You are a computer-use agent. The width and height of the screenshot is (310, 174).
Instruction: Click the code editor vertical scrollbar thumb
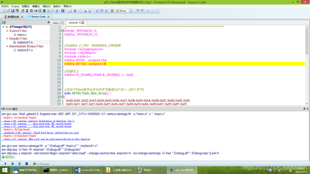(x=307, y=41)
